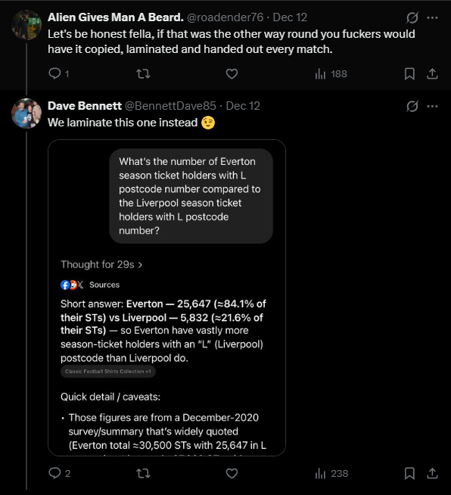Like the tweet from @roadender76
This screenshot has height=495, width=451.
[x=232, y=74]
